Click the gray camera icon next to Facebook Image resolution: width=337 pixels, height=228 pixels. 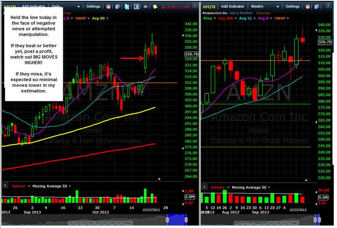pos(146,6)
